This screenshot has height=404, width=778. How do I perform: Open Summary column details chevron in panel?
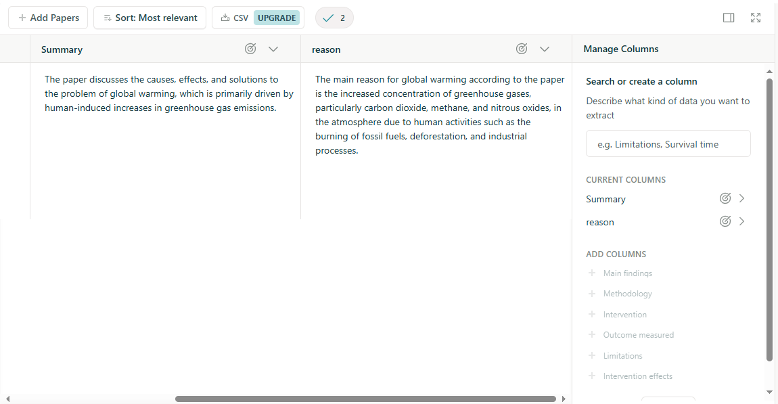click(x=741, y=198)
